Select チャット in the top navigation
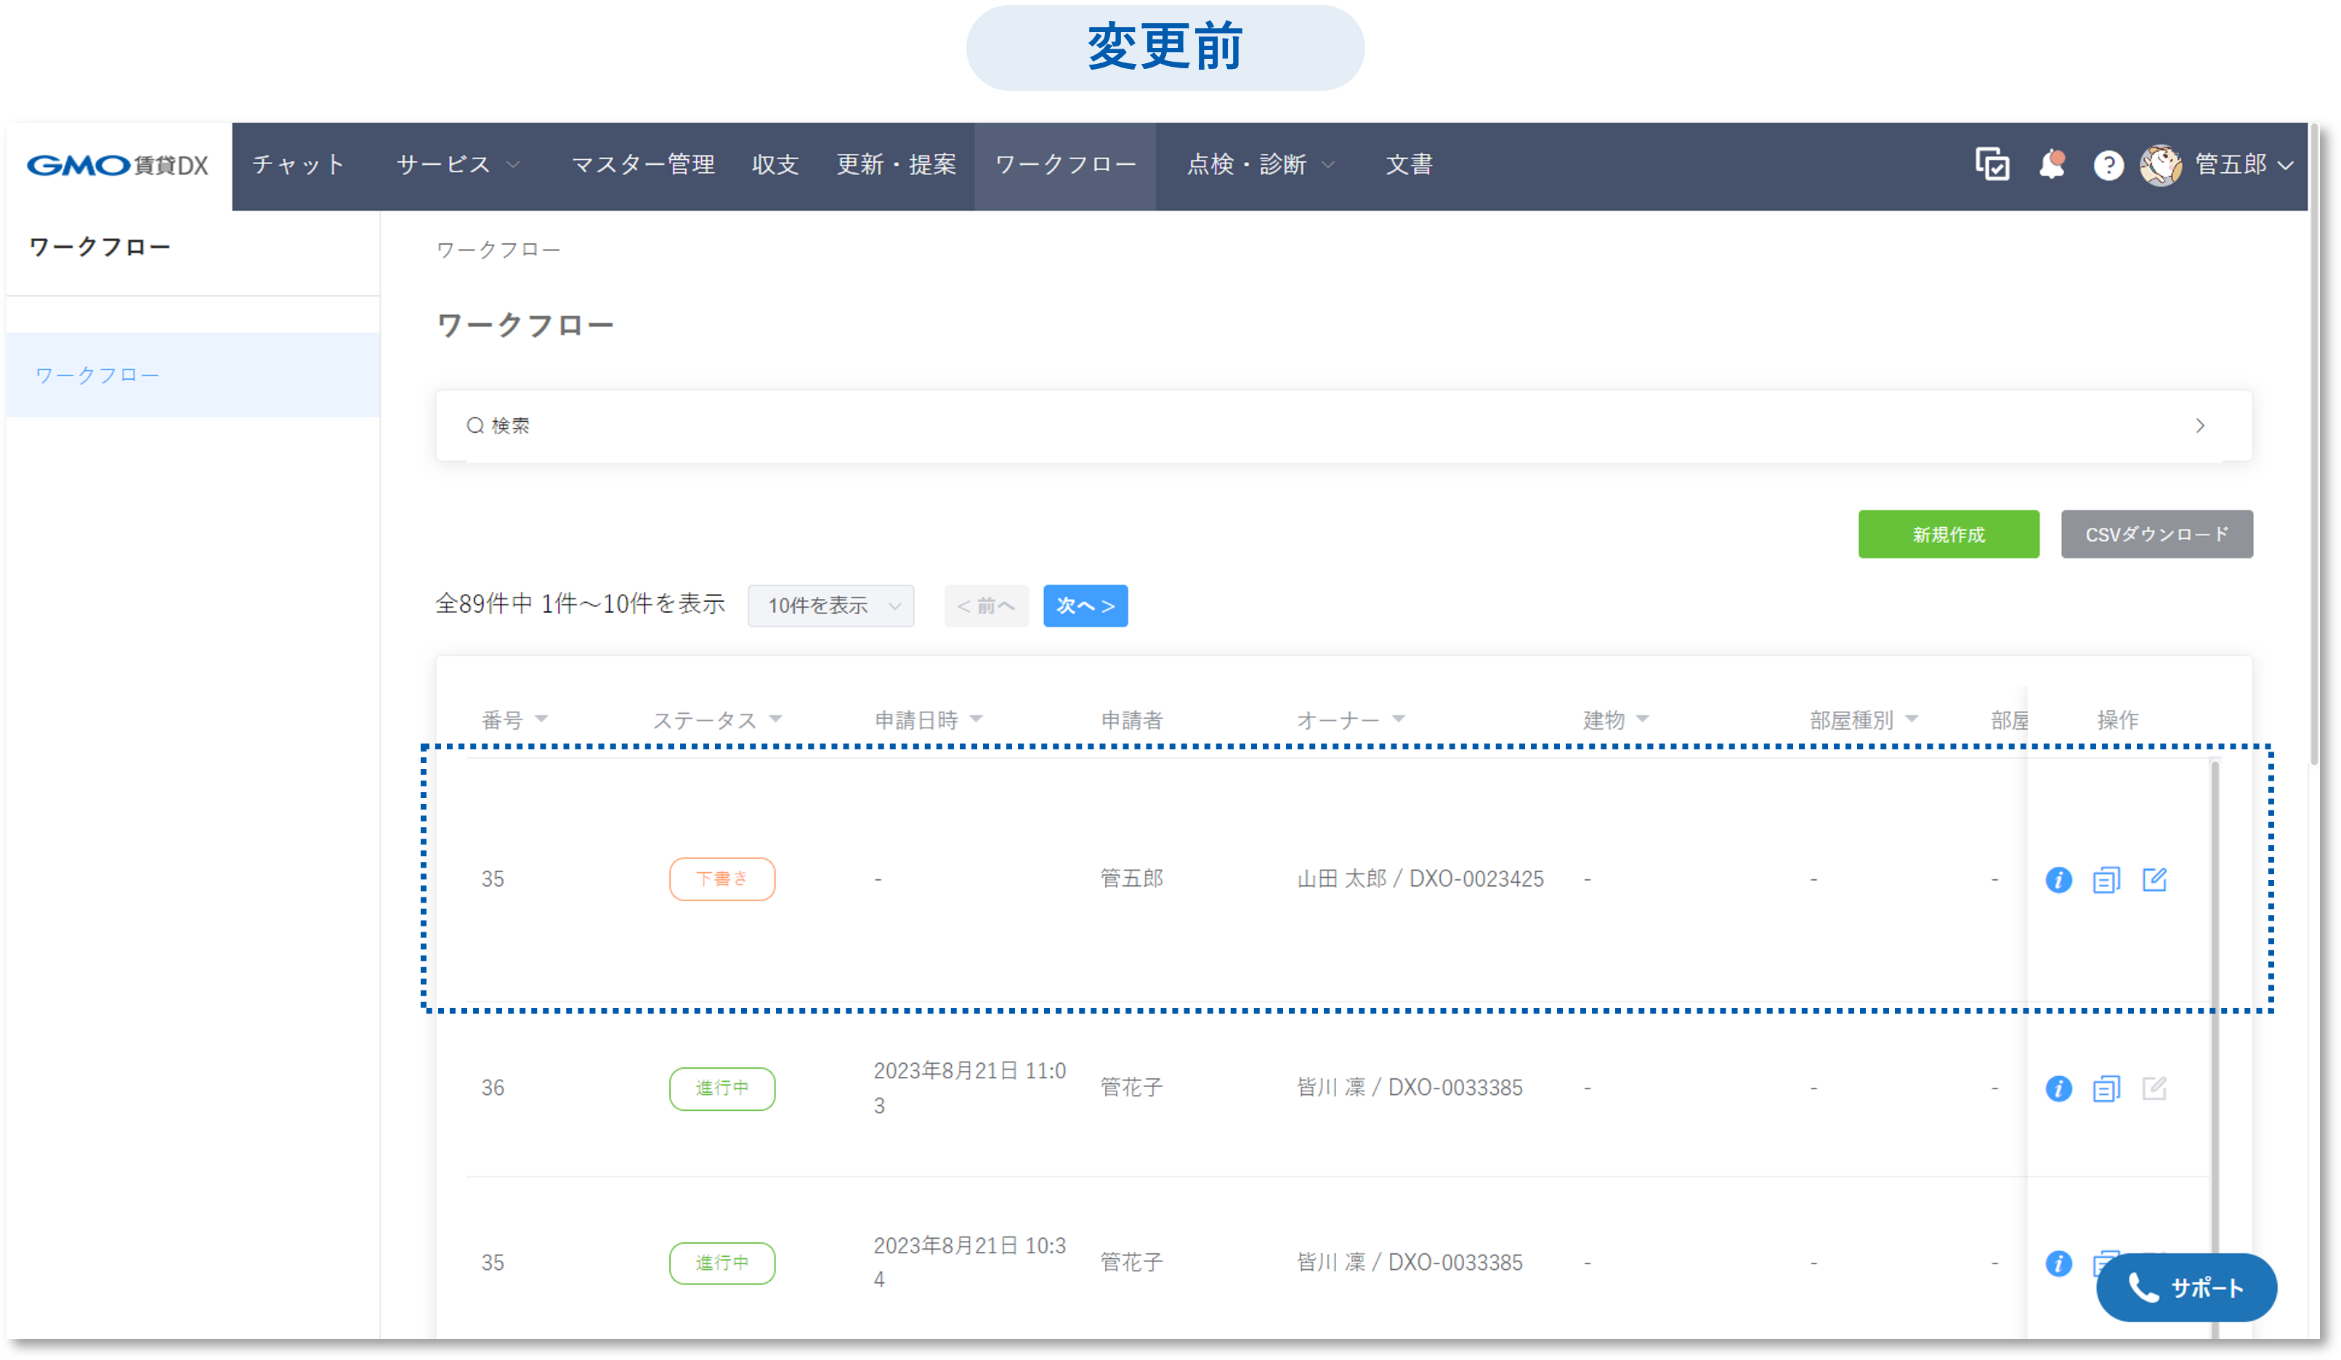2341x1360 pixels. tap(298, 166)
